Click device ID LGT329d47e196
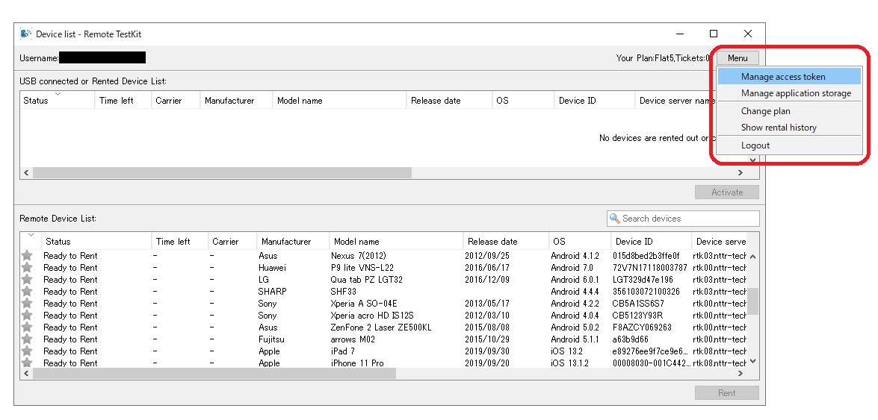 643,280
